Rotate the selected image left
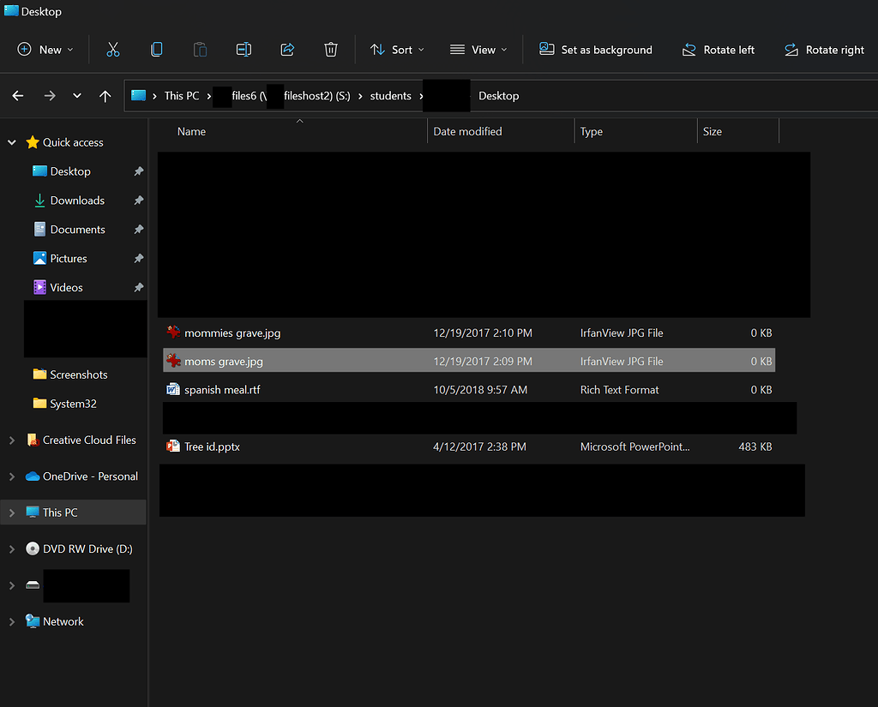Screen dimensions: 878x707 click(x=719, y=49)
